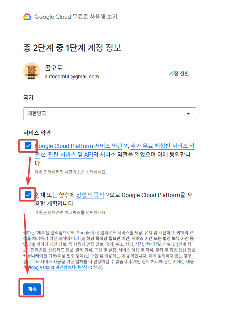Viewport: 227px width, 313px height.
Task: Open Google Cloud 개인정보처리방침 link
Action: point(58,268)
